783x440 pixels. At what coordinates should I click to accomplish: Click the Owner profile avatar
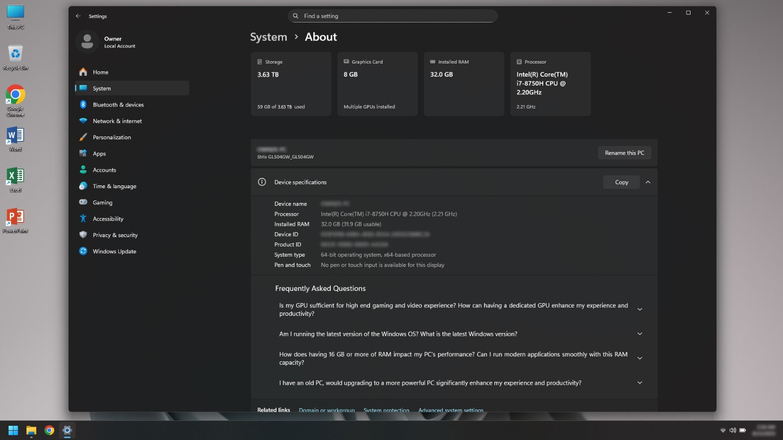[87, 42]
